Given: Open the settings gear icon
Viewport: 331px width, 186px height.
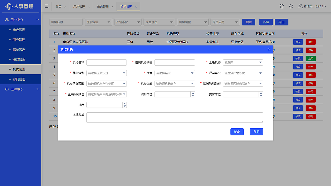Looking at the screenshot, I should coord(291,6).
